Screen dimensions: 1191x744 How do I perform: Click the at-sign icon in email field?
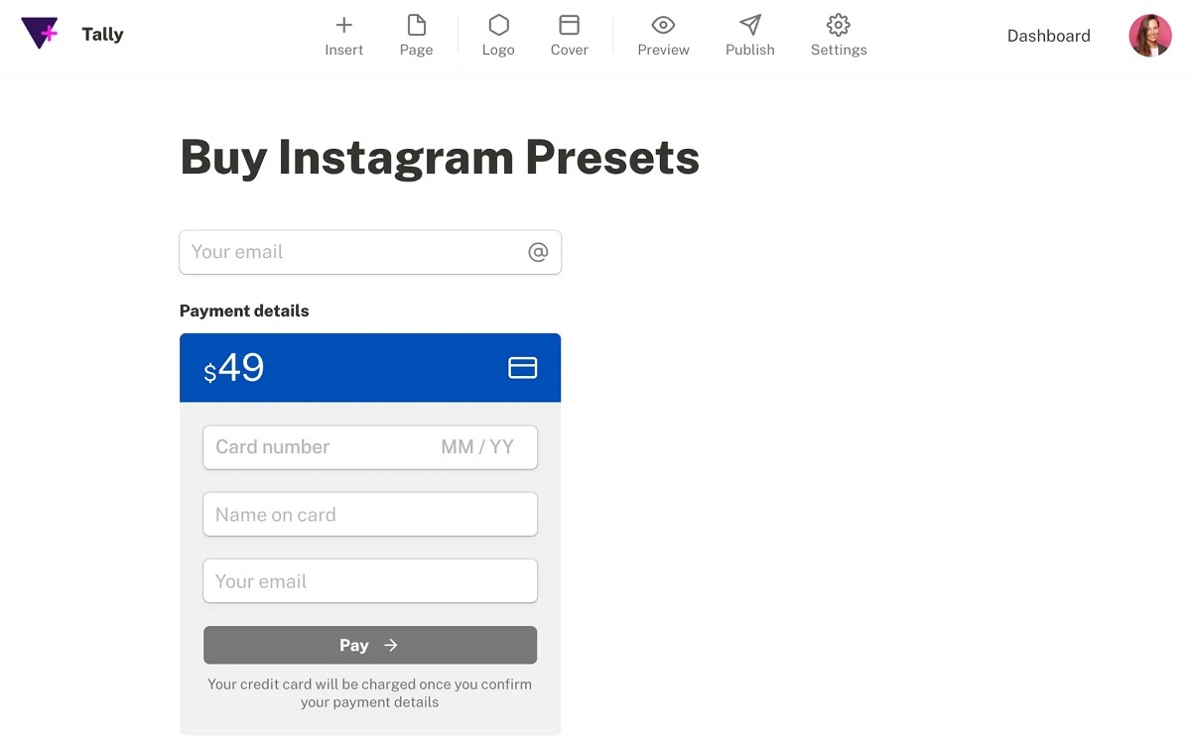(x=538, y=252)
